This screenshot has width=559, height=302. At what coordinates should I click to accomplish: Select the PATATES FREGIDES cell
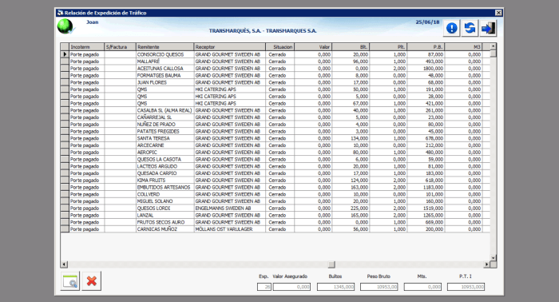(165, 131)
